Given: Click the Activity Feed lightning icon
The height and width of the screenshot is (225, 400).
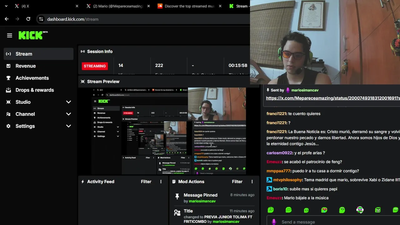Looking at the screenshot, I should tap(82, 182).
